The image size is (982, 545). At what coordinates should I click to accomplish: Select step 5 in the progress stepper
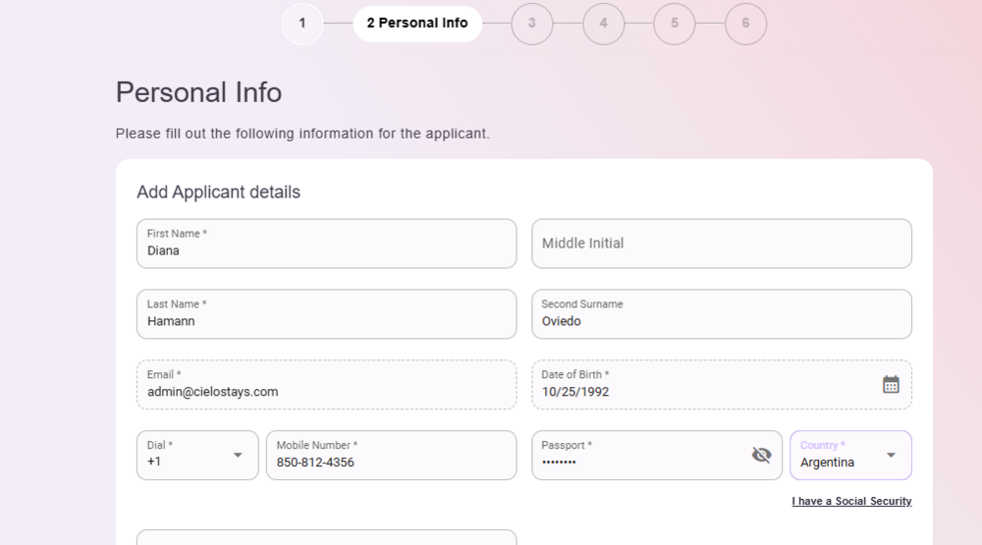[675, 24]
